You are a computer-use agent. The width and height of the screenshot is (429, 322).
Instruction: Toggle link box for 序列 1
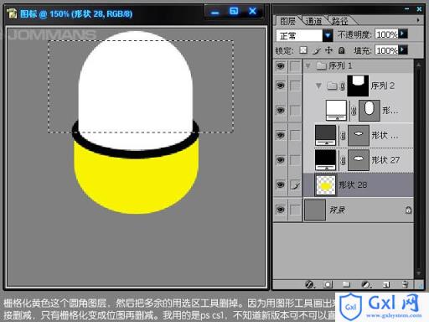pyautogui.click(x=295, y=66)
